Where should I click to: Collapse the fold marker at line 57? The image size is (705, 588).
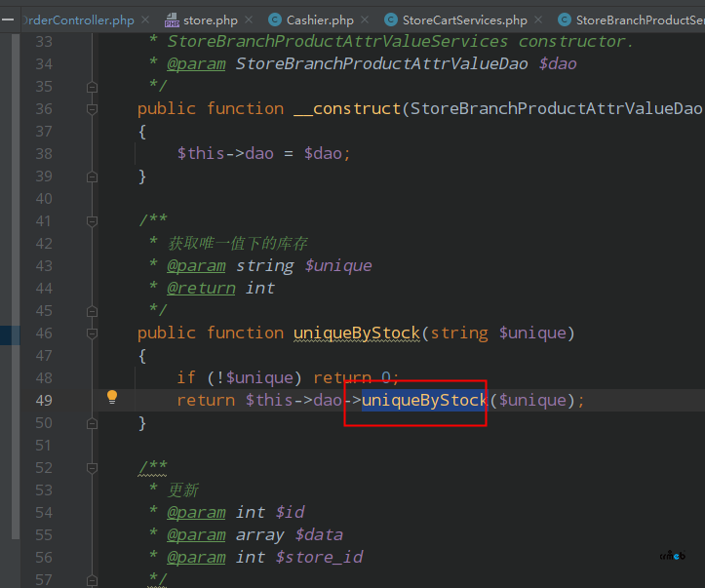tap(92, 580)
